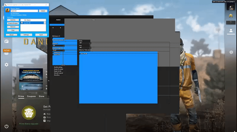Select Resolver in the Extras list
This screenshot has height=132, width=237.
[57, 75]
